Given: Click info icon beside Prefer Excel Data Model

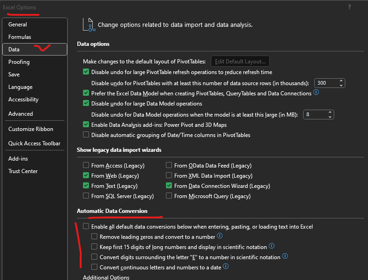Looking at the screenshot, I should tap(316, 93).
